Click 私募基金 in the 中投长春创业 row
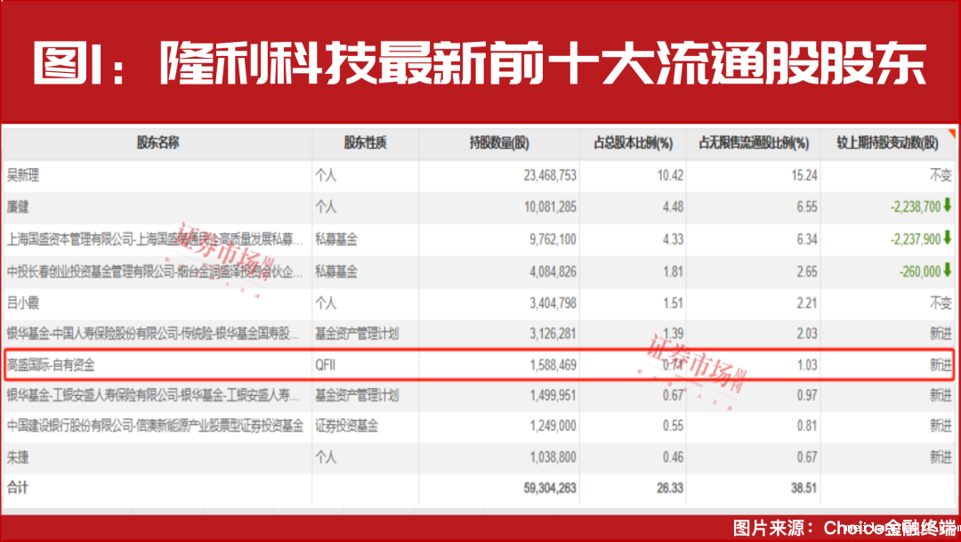This screenshot has height=542, width=961. pos(335,271)
